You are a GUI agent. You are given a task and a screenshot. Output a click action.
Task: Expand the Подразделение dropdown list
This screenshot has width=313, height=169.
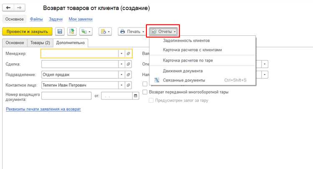121,75
